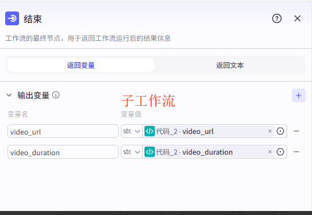Remove the video_duration output row

(x=296, y=152)
